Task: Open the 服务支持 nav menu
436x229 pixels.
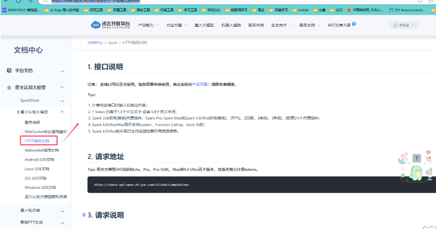Action: coord(310,25)
